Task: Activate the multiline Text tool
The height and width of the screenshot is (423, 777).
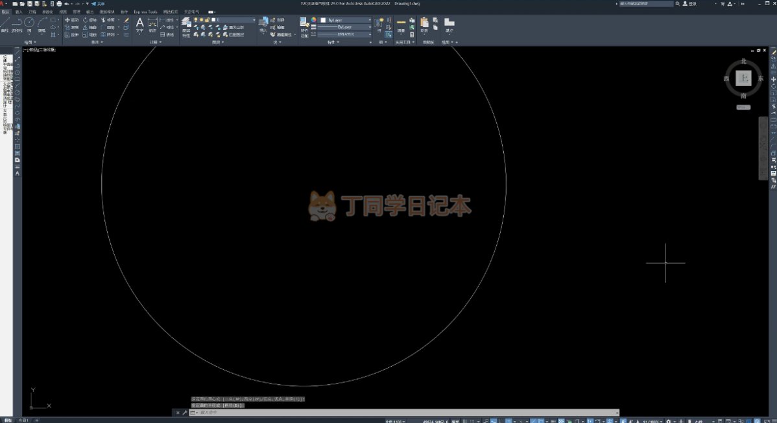Action: tap(139, 25)
